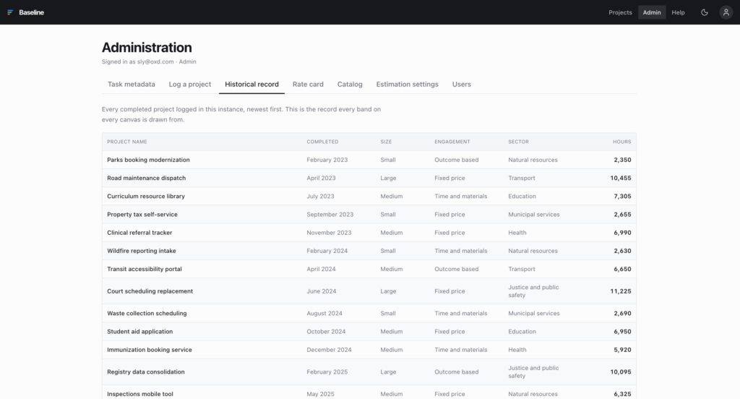
Task: Click the 7,305 hours value
Action: tap(622, 196)
